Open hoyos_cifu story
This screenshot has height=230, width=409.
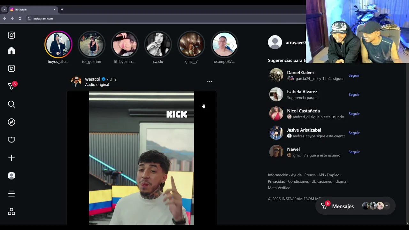[58, 44]
